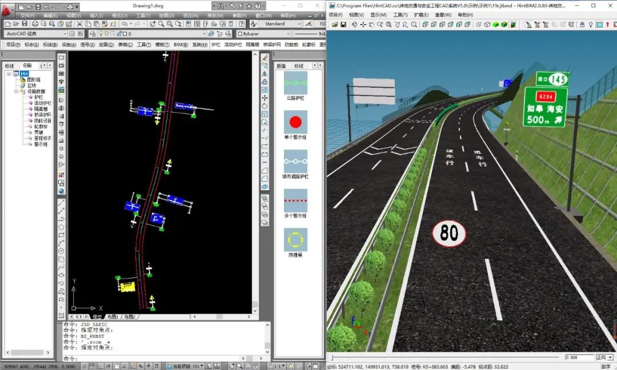Screen dimensions: 617x370
Task: Select the Array tool in the modify toolbar
Action: pyautogui.click(x=265, y=90)
